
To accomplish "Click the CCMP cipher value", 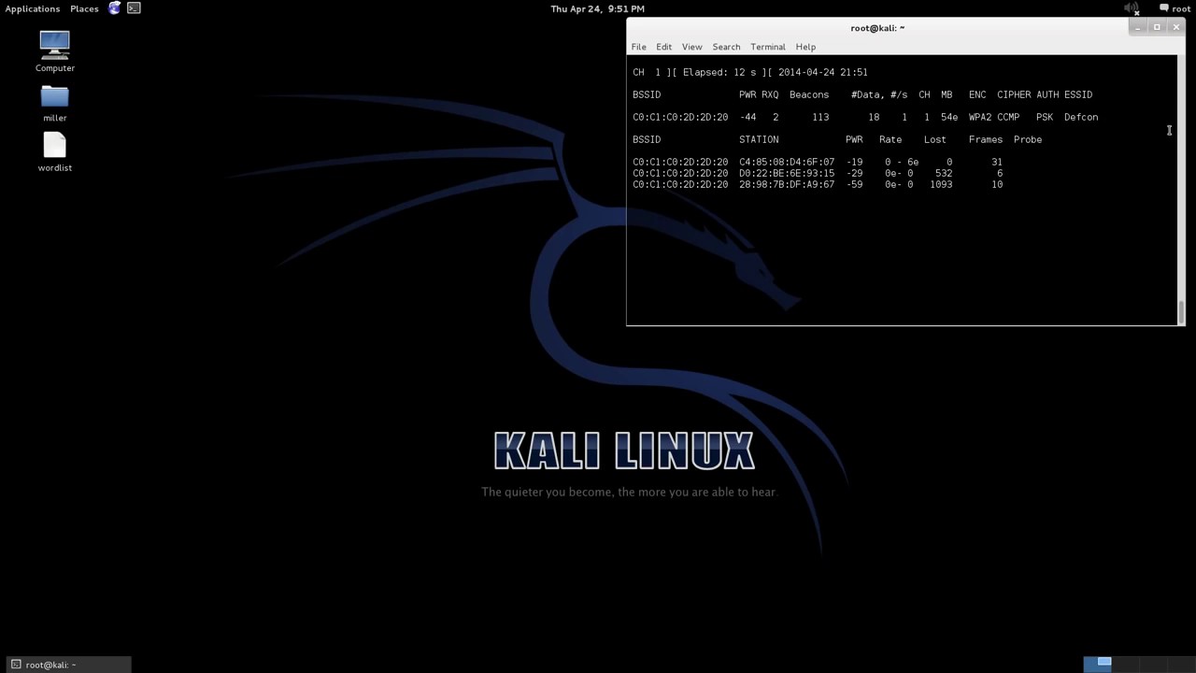I will (x=1008, y=117).
